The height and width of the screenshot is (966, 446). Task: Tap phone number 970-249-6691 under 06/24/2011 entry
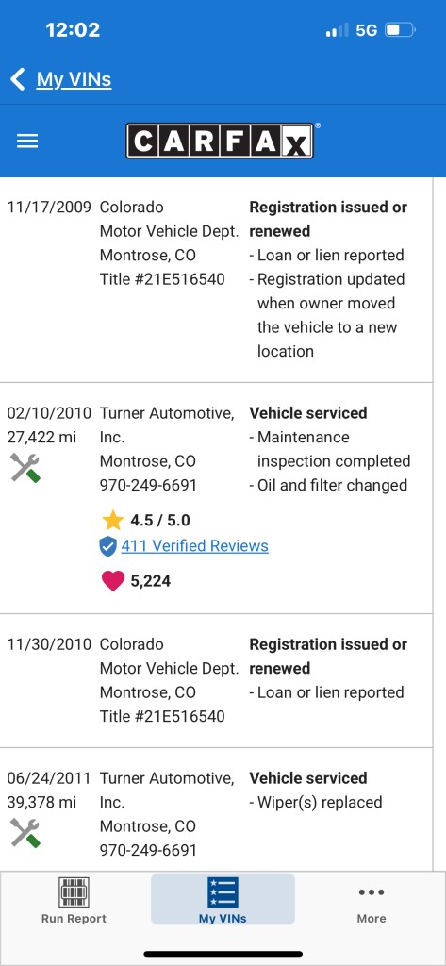(x=148, y=851)
